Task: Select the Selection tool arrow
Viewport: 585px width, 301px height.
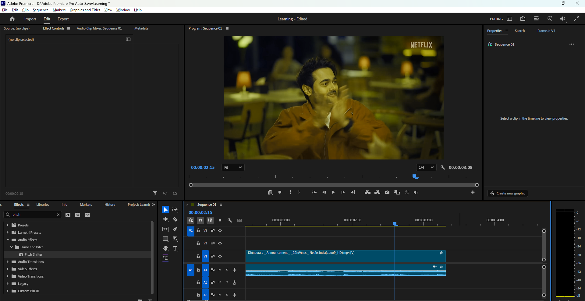Action: coord(165,210)
